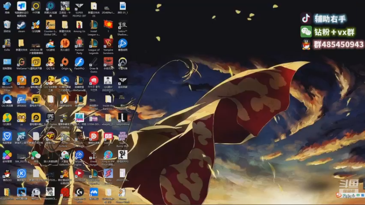Open the 腾讯QQ penguin shortcut
The height and width of the screenshot is (205, 365).
click(x=7, y=174)
